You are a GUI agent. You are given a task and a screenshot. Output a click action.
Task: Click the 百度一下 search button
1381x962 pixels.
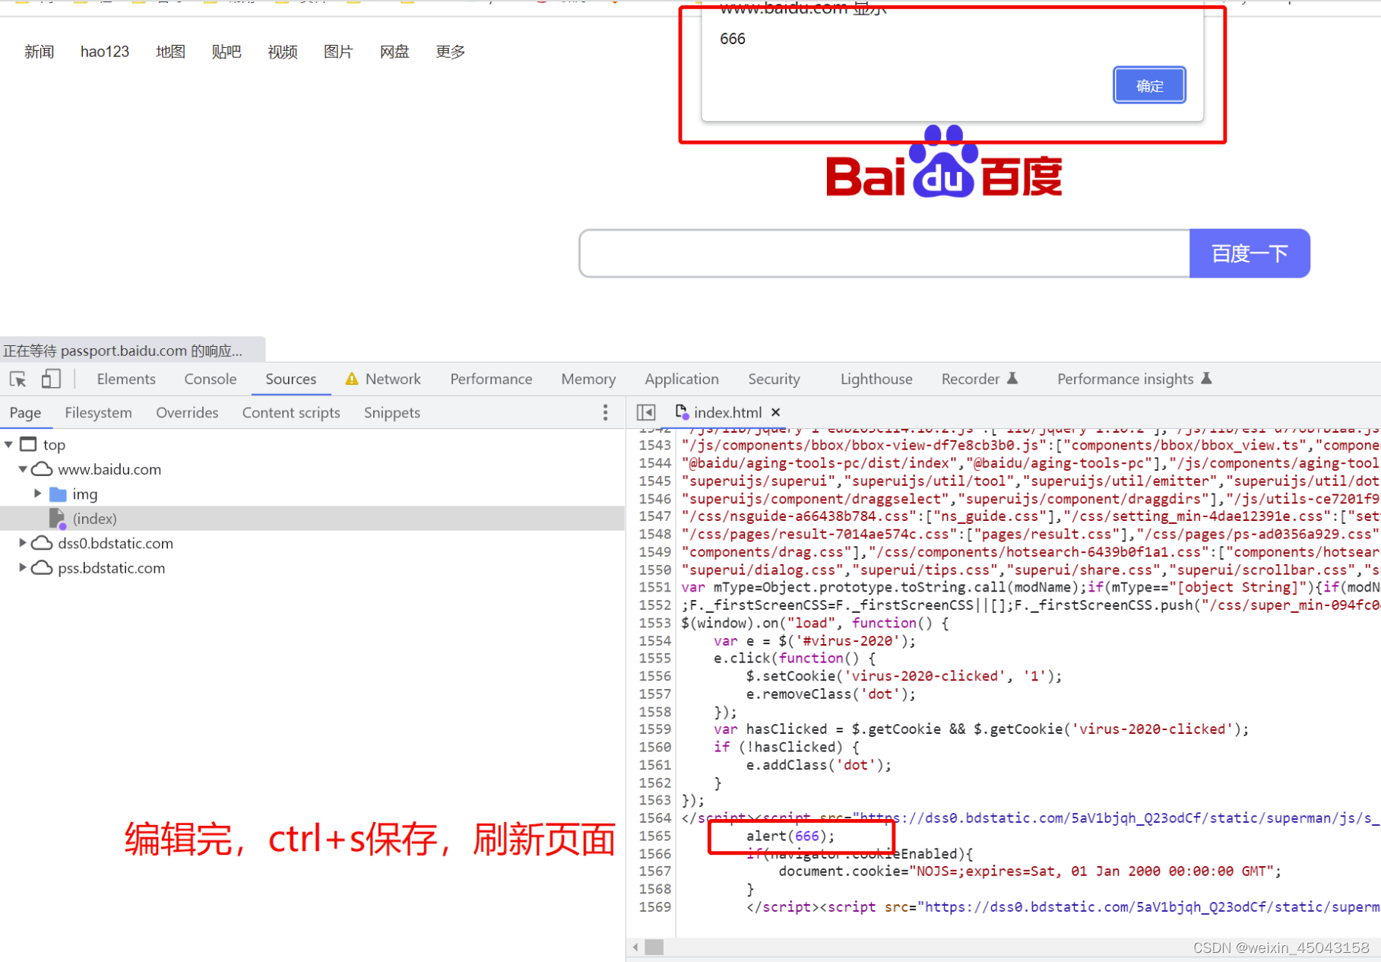(x=1250, y=253)
